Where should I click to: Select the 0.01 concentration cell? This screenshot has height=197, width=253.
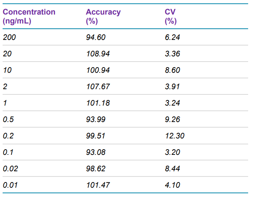pos(10,185)
